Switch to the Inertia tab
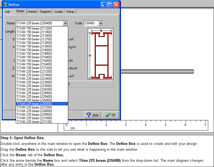Screen dimensions: 214x167 [32, 12]
